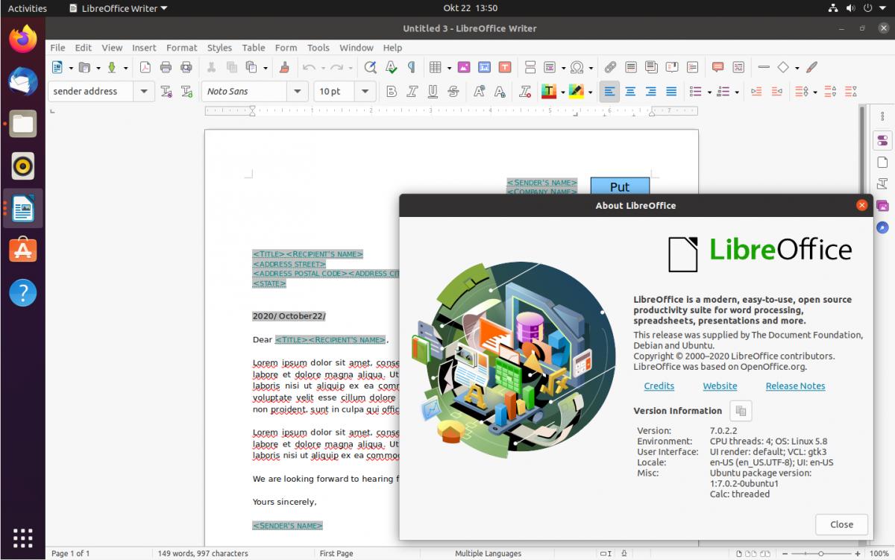Toggle Italic formatting
This screenshot has height=560, width=895.
tap(412, 92)
